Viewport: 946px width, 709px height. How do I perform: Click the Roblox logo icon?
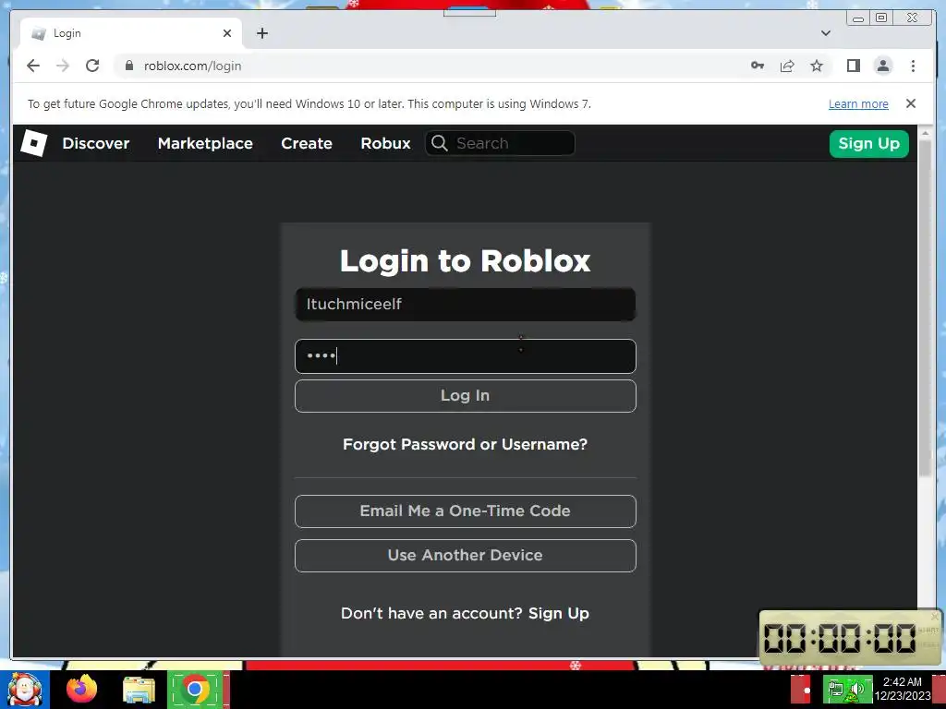pyautogui.click(x=34, y=143)
